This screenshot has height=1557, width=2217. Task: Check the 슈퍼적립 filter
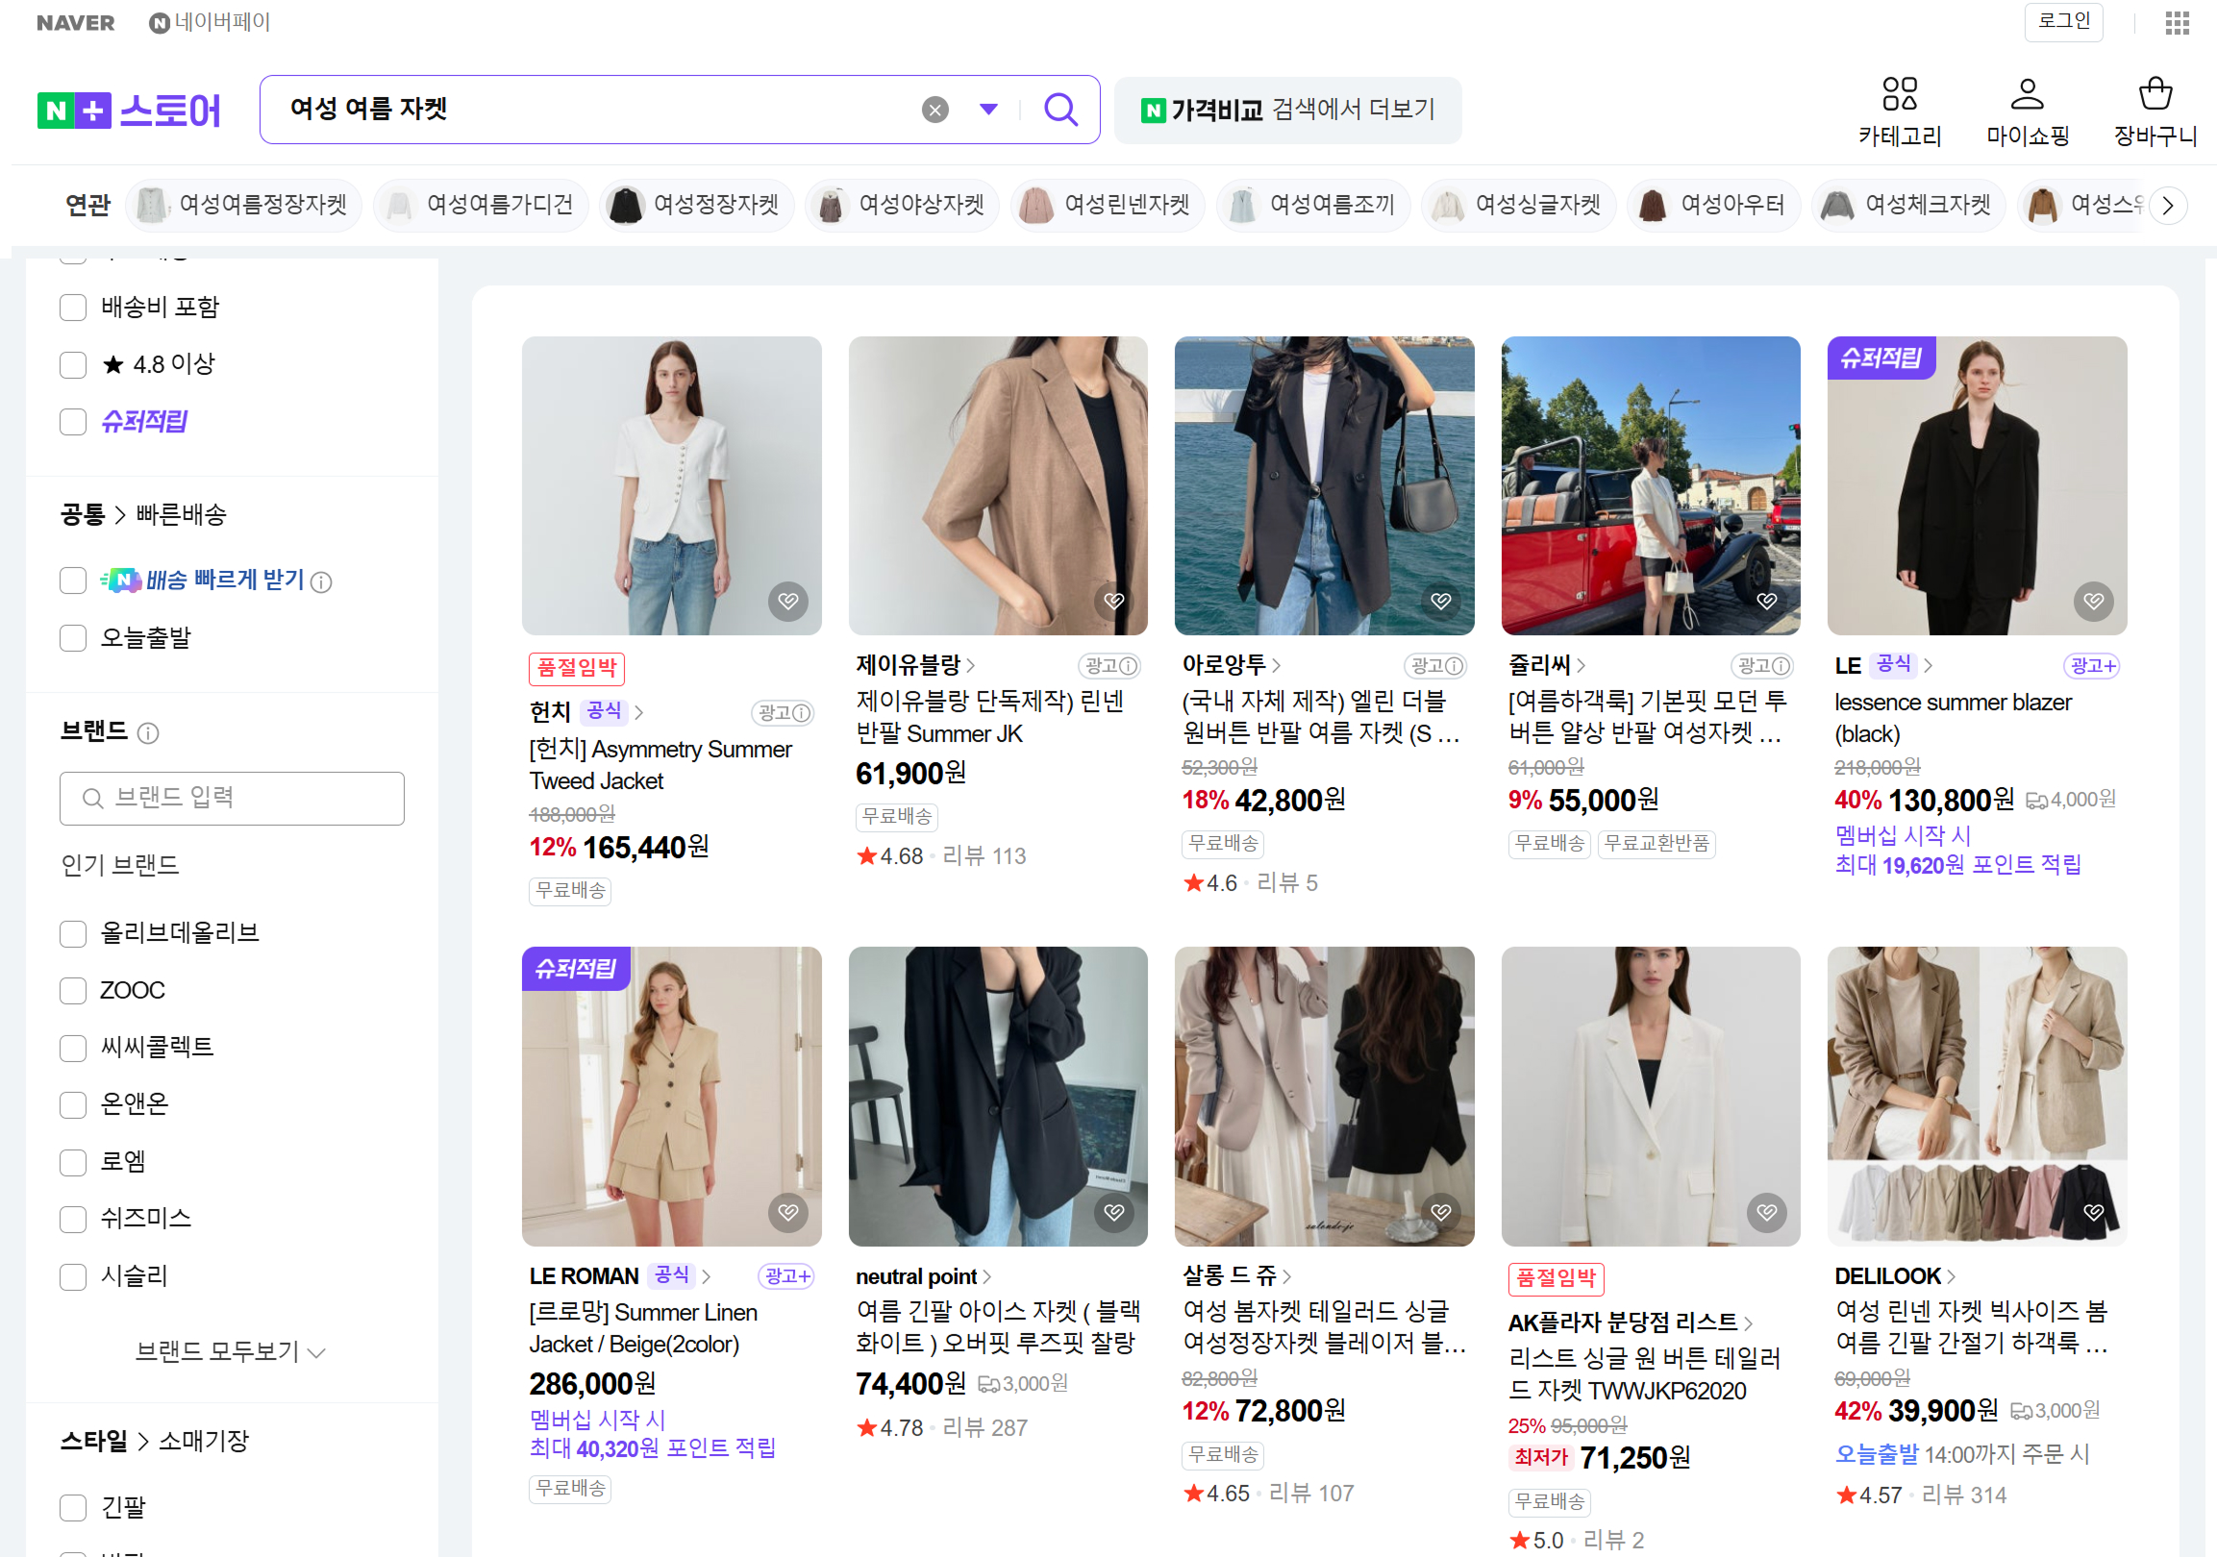pos(73,422)
